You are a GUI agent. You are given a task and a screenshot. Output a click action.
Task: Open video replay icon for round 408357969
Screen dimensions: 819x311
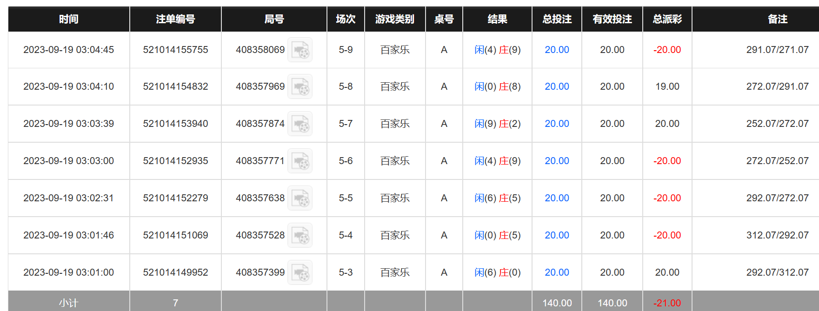click(x=300, y=87)
